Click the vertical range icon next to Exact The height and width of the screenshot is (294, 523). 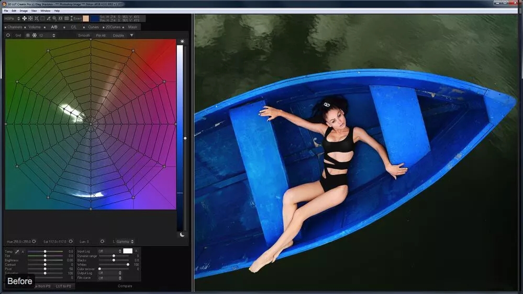click(x=71, y=18)
